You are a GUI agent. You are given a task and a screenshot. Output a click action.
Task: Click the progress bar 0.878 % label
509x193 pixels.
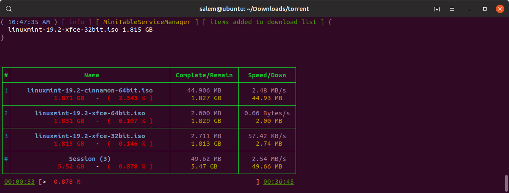(x=67, y=182)
